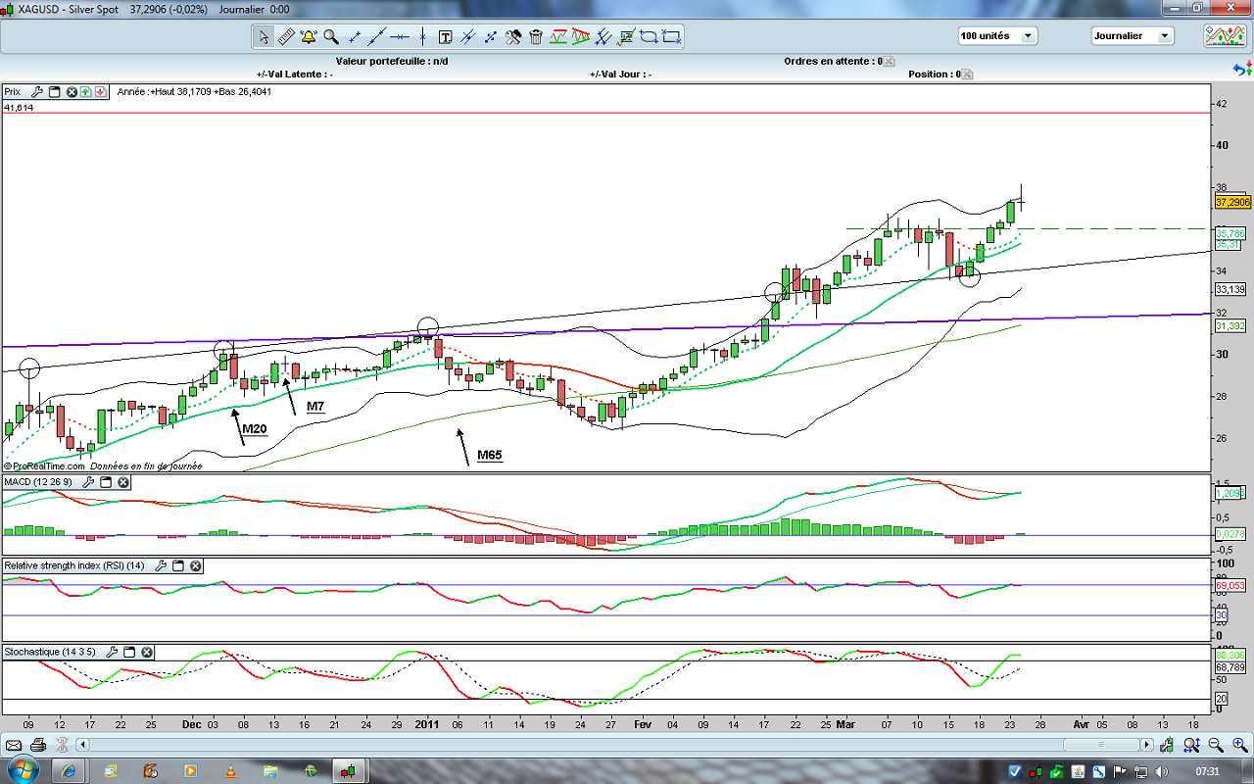Open MACD indicator settings wrench
Viewport: 1254px width, 784px height.
click(x=88, y=482)
